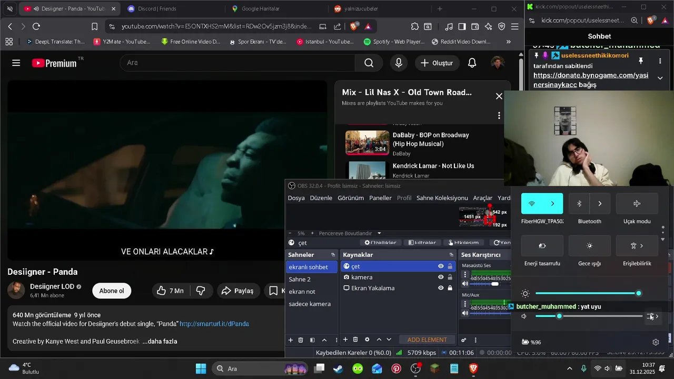The image size is (674, 379).
Task: Open Windows Start menu
Action: point(201,368)
